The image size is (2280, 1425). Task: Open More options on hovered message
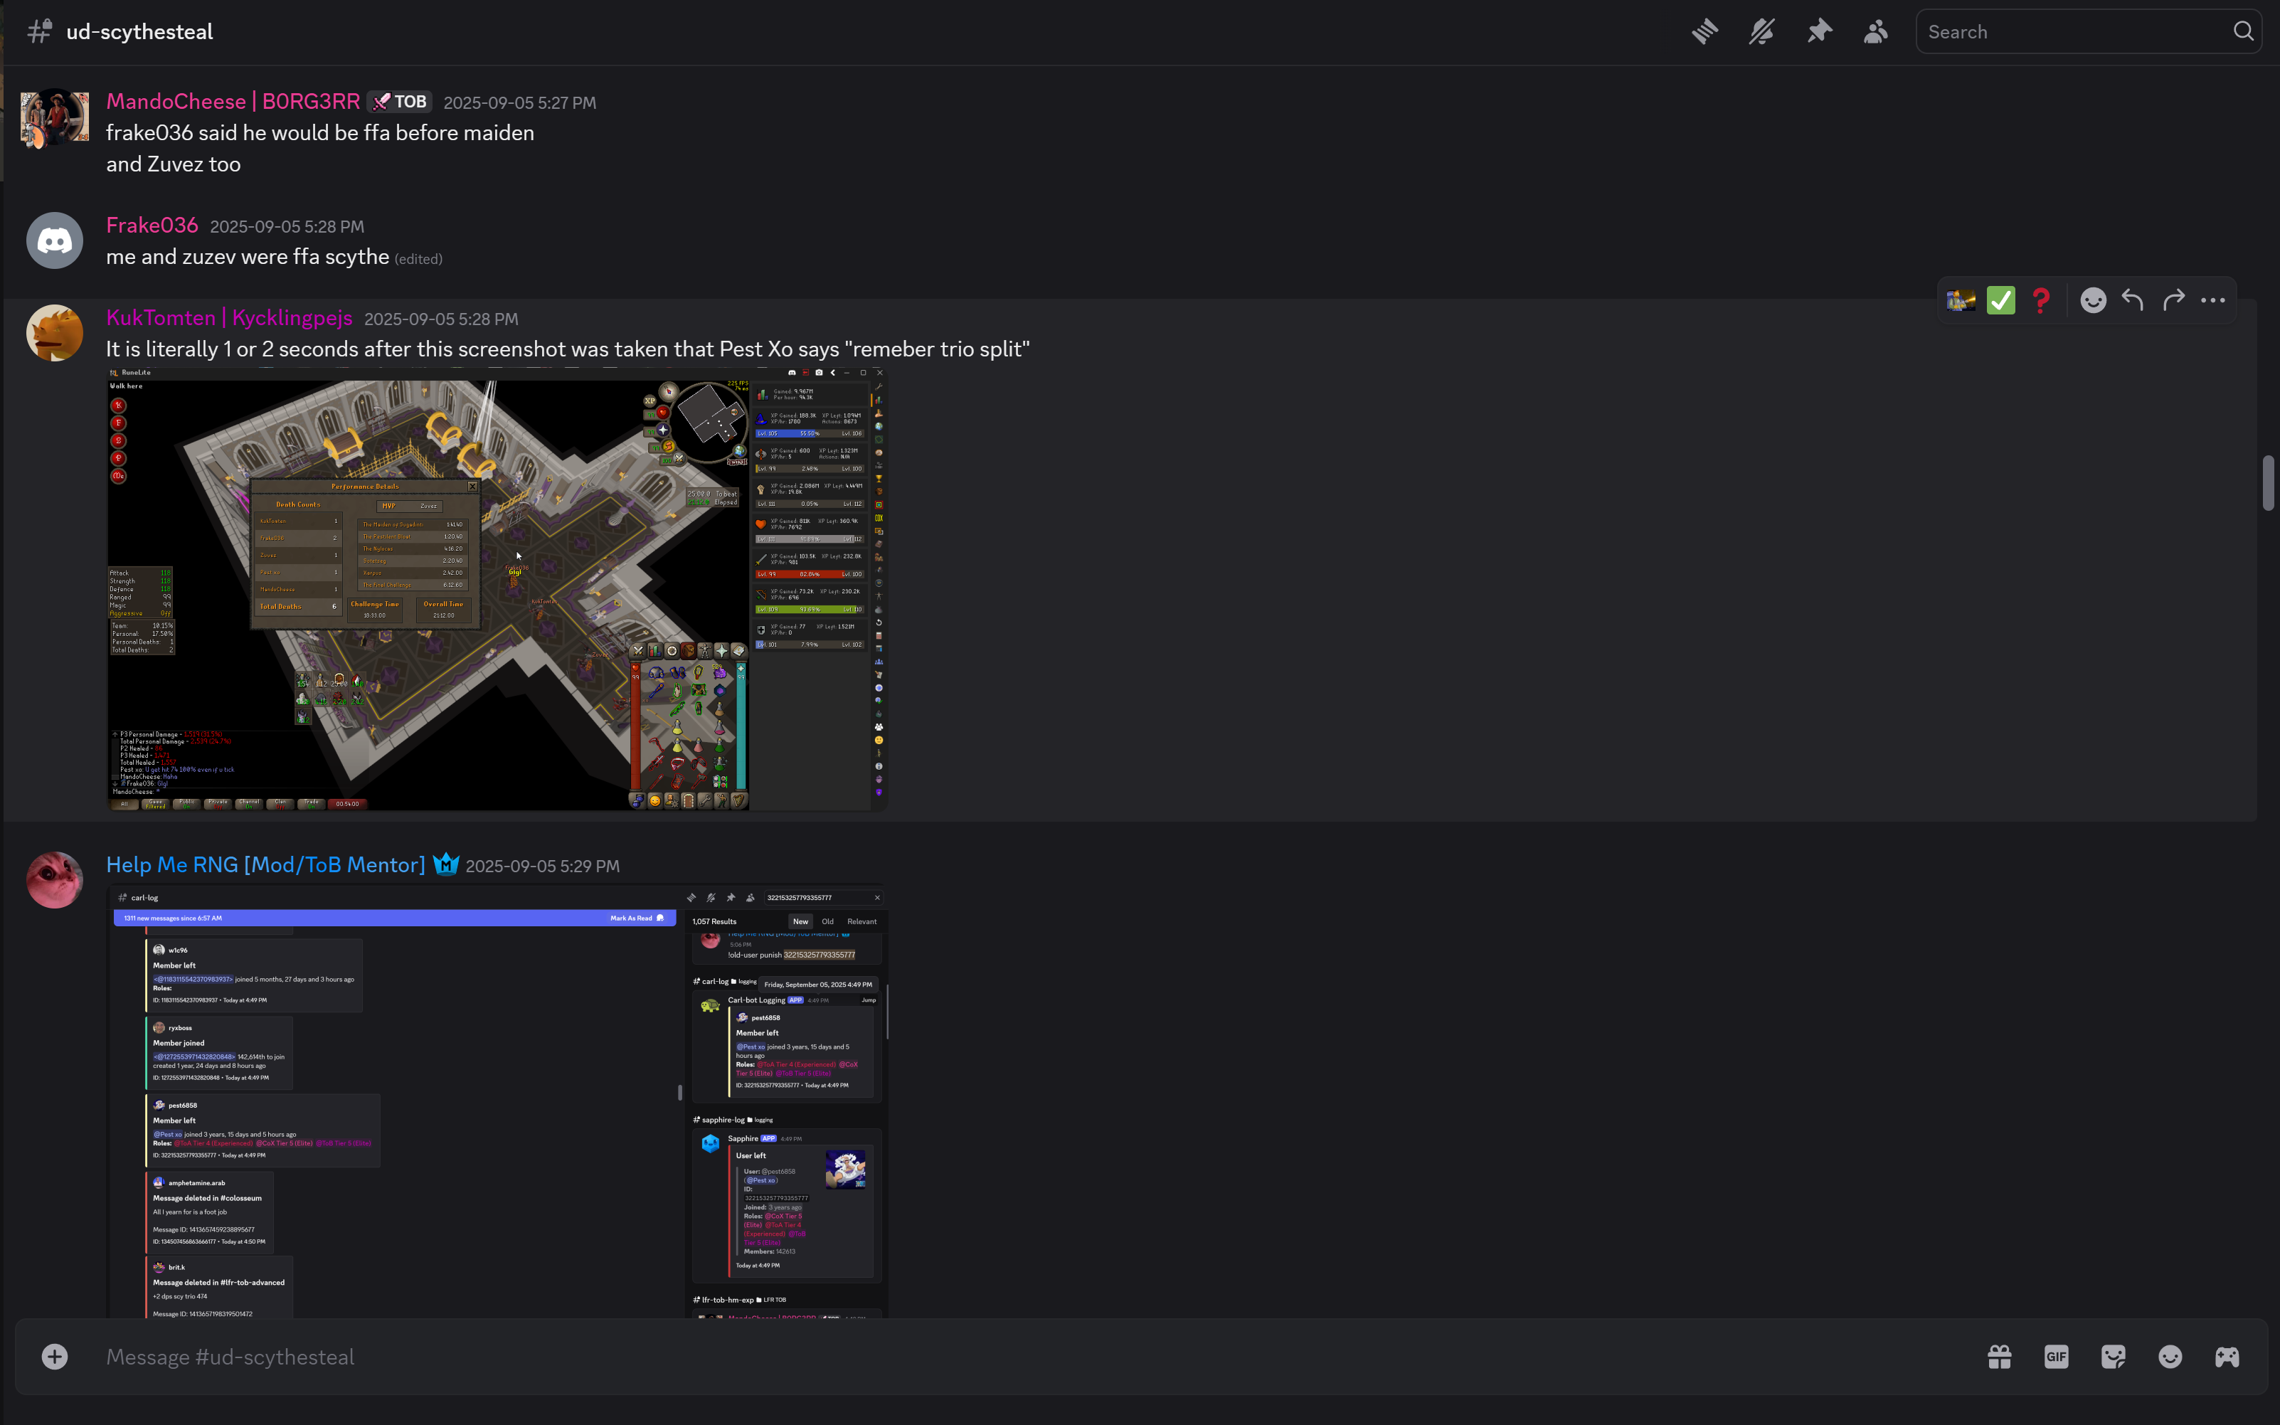click(x=2213, y=301)
